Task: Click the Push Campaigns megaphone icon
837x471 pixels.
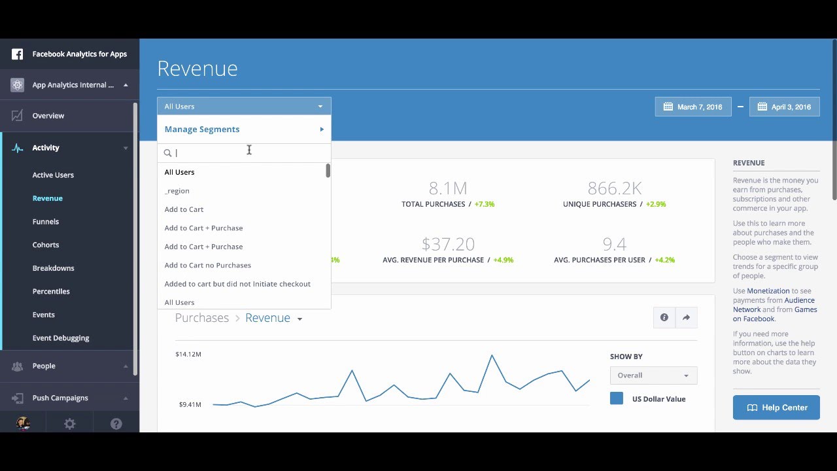Action: pyautogui.click(x=18, y=398)
